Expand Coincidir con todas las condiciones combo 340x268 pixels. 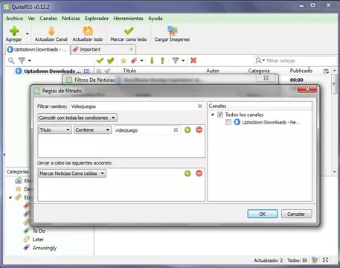[77, 118]
